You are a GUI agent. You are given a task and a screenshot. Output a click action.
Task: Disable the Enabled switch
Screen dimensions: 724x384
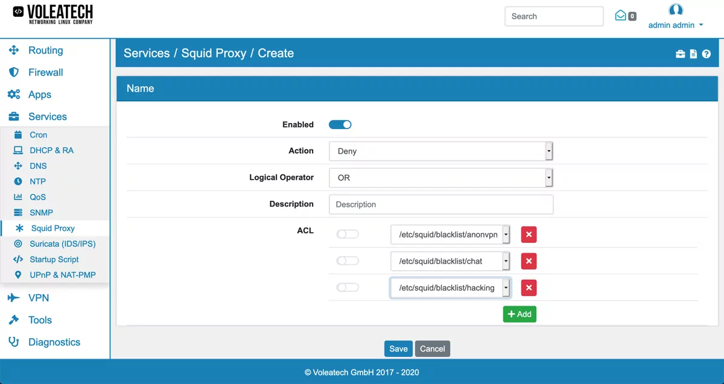pos(340,124)
